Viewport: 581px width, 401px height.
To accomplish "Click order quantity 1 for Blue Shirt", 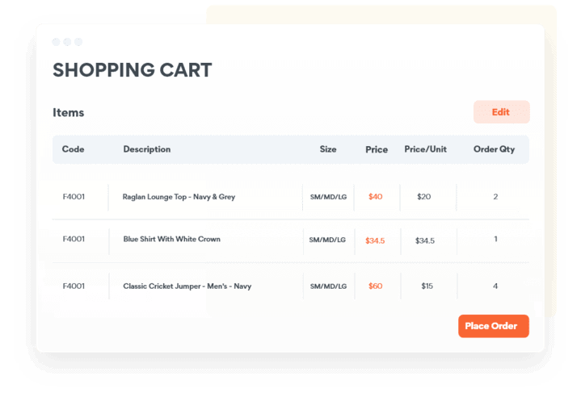I will (x=495, y=240).
